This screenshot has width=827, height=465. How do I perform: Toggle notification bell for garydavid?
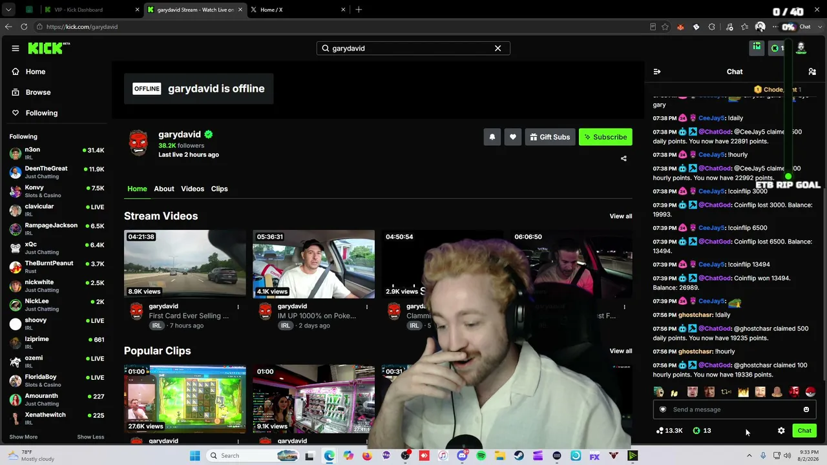click(x=492, y=137)
